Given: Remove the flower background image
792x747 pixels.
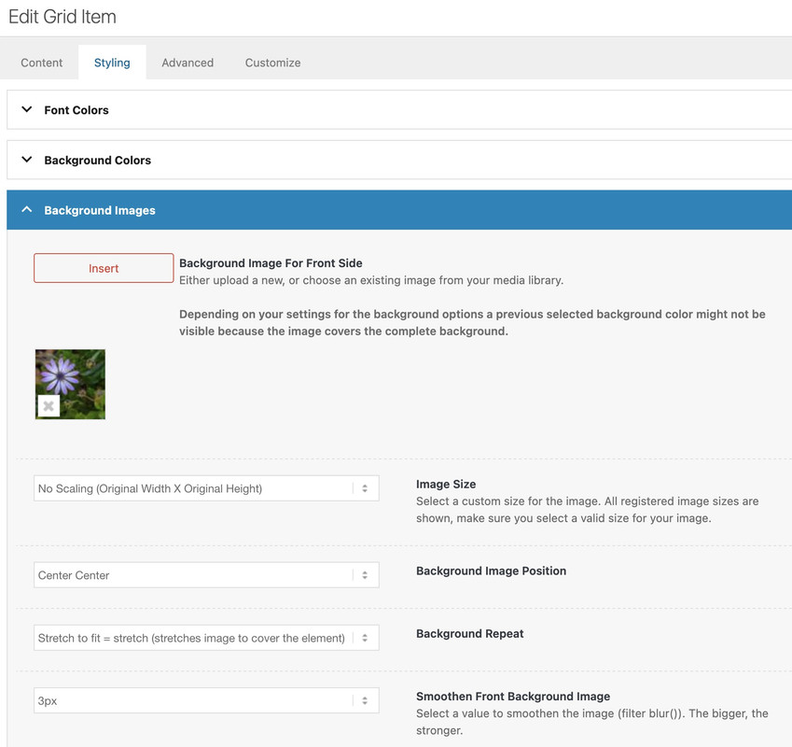Looking at the screenshot, I should [x=49, y=406].
